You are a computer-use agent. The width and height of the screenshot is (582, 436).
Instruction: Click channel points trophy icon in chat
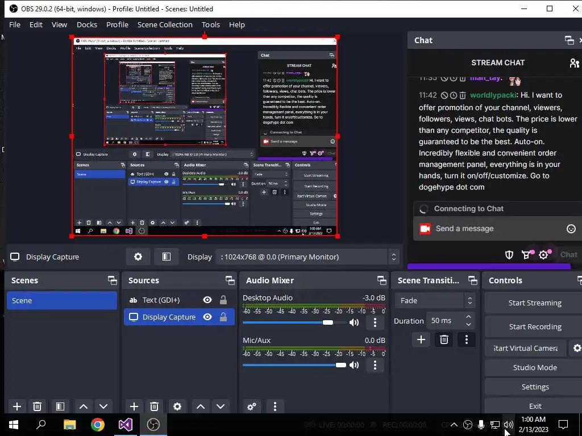pos(526,255)
